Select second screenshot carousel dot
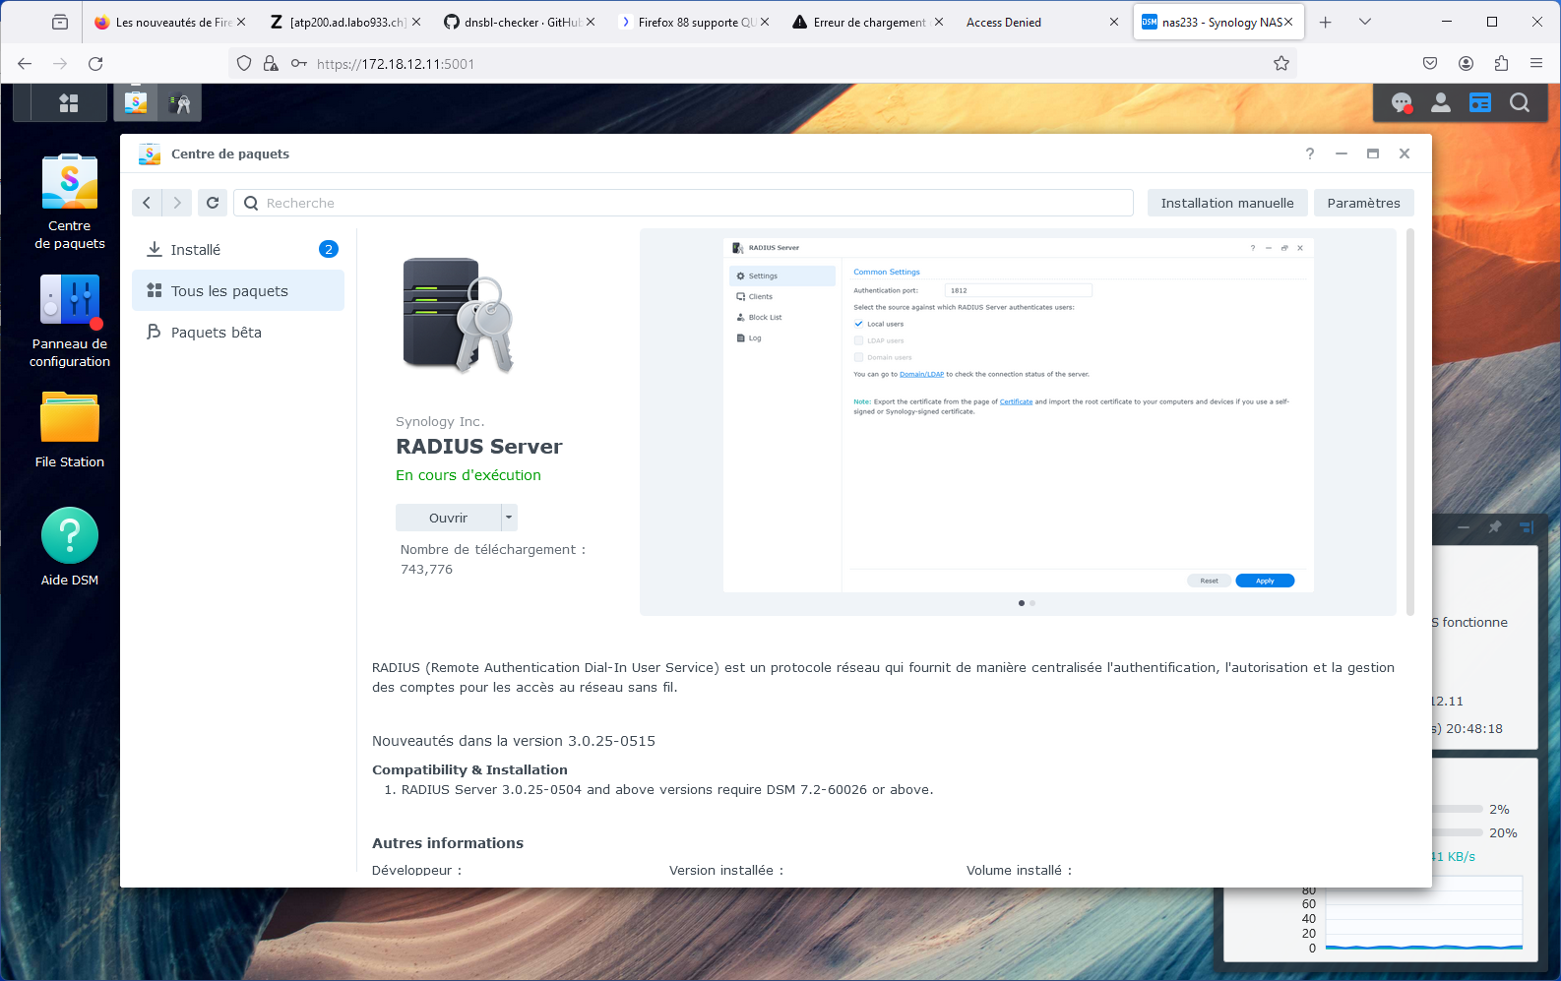 [1032, 603]
